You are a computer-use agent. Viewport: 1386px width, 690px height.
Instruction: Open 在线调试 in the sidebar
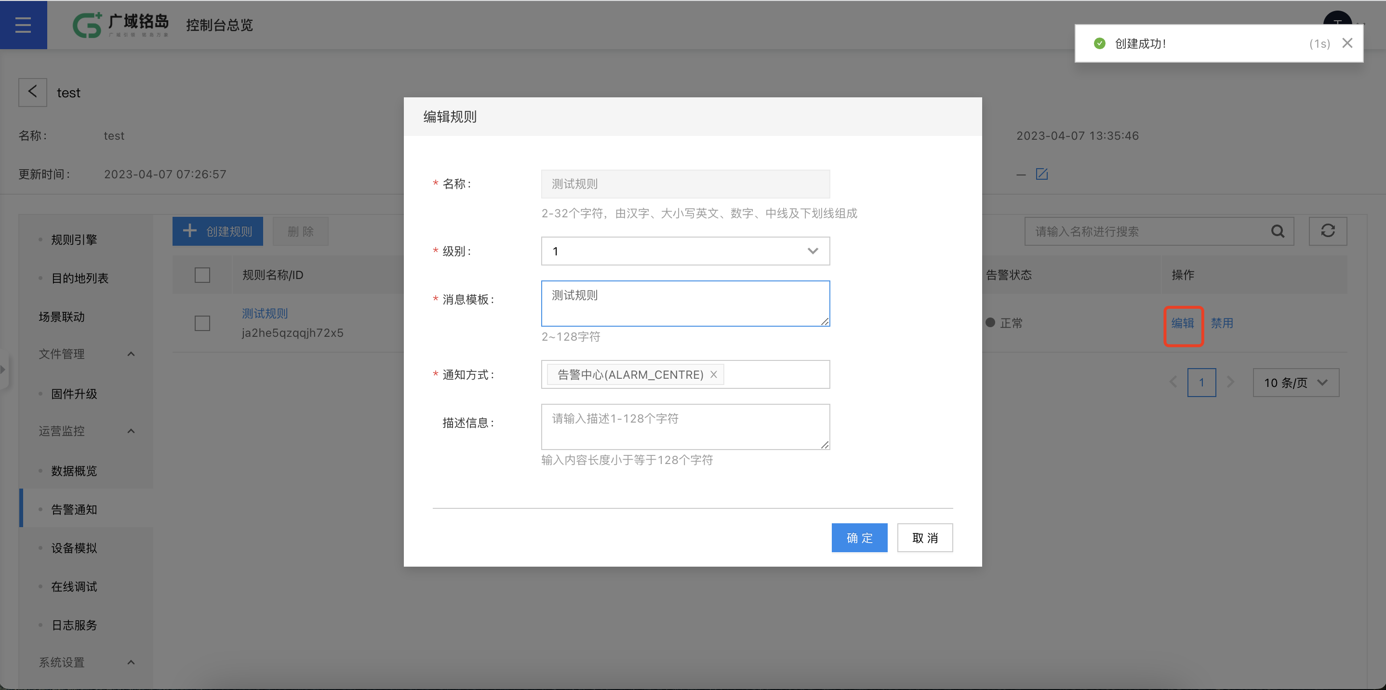pos(74,586)
